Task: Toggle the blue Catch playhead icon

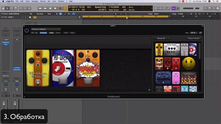Action: [74, 14]
